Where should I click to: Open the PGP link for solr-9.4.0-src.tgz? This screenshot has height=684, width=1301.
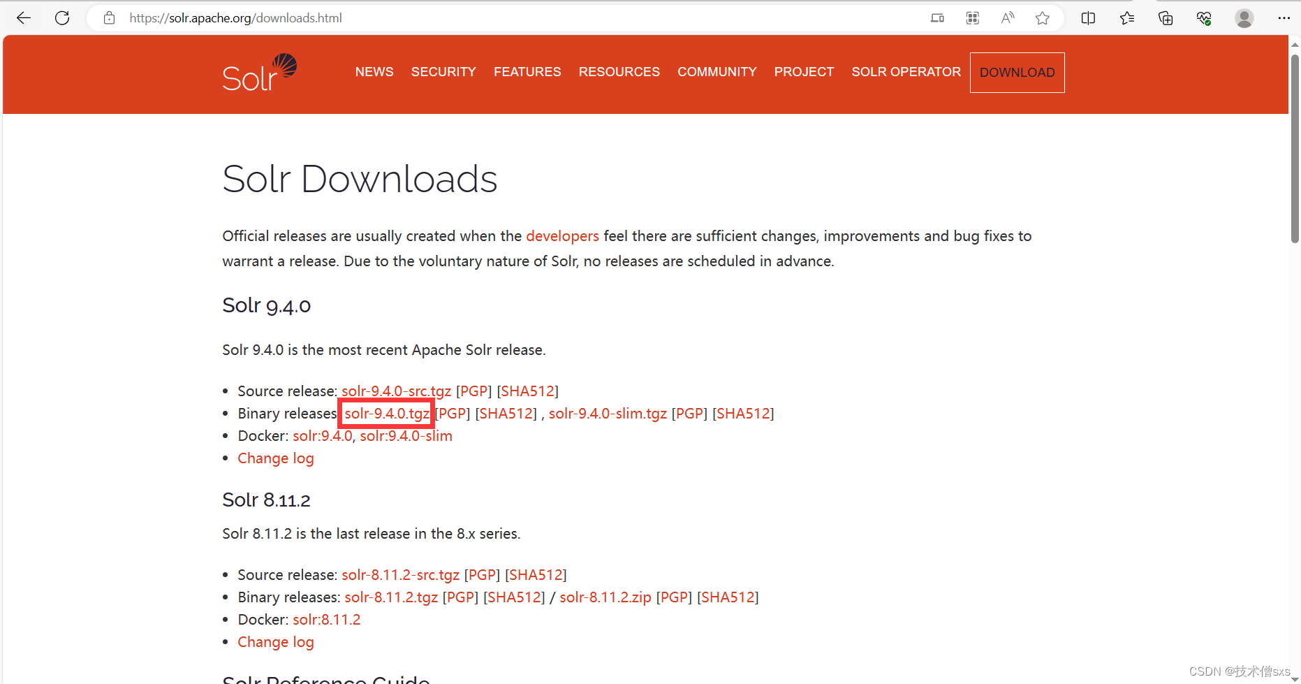pyautogui.click(x=474, y=391)
